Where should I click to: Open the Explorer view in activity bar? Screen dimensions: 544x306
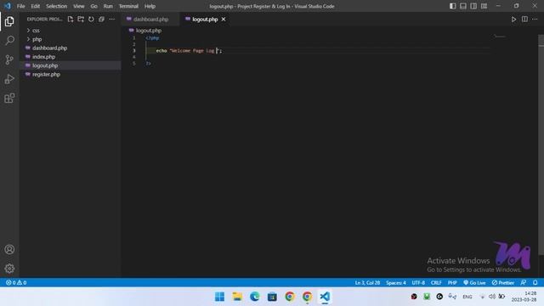(x=9, y=21)
